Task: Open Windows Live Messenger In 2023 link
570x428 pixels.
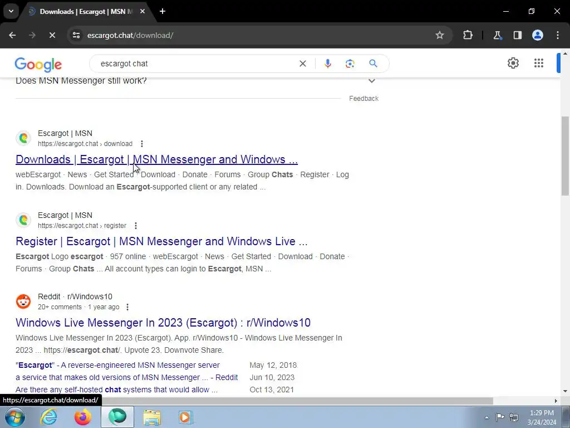Action: click(x=163, y=323)
